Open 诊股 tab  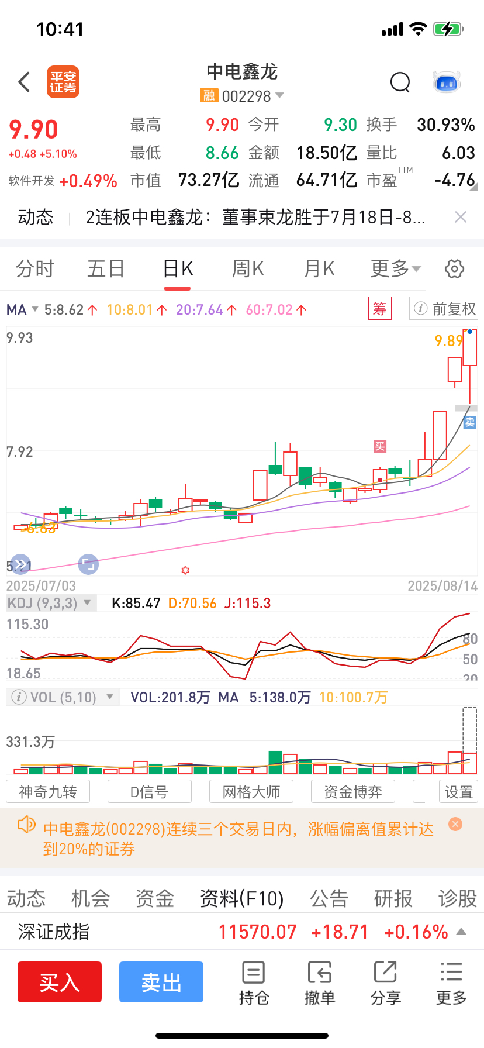[x=458, y=898]
